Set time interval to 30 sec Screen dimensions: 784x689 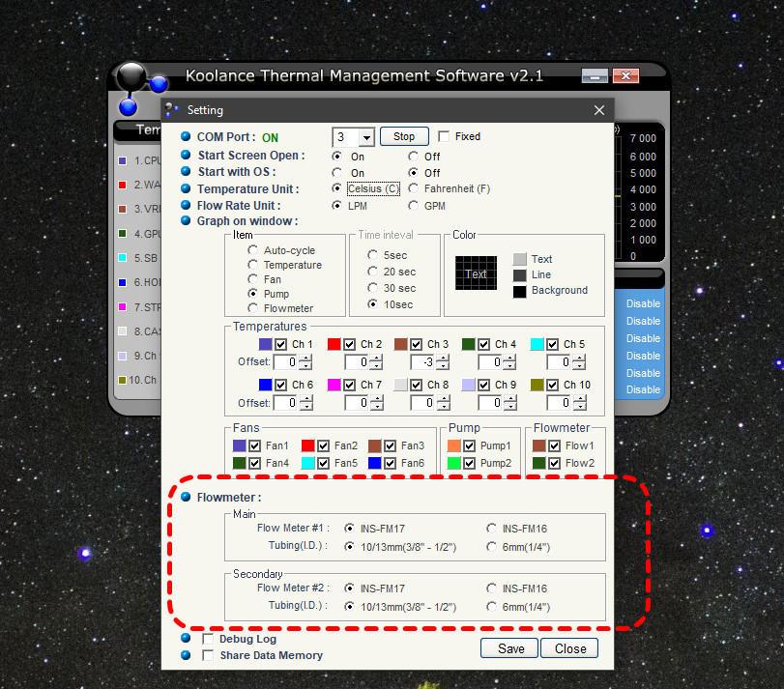tap(372, 288)
